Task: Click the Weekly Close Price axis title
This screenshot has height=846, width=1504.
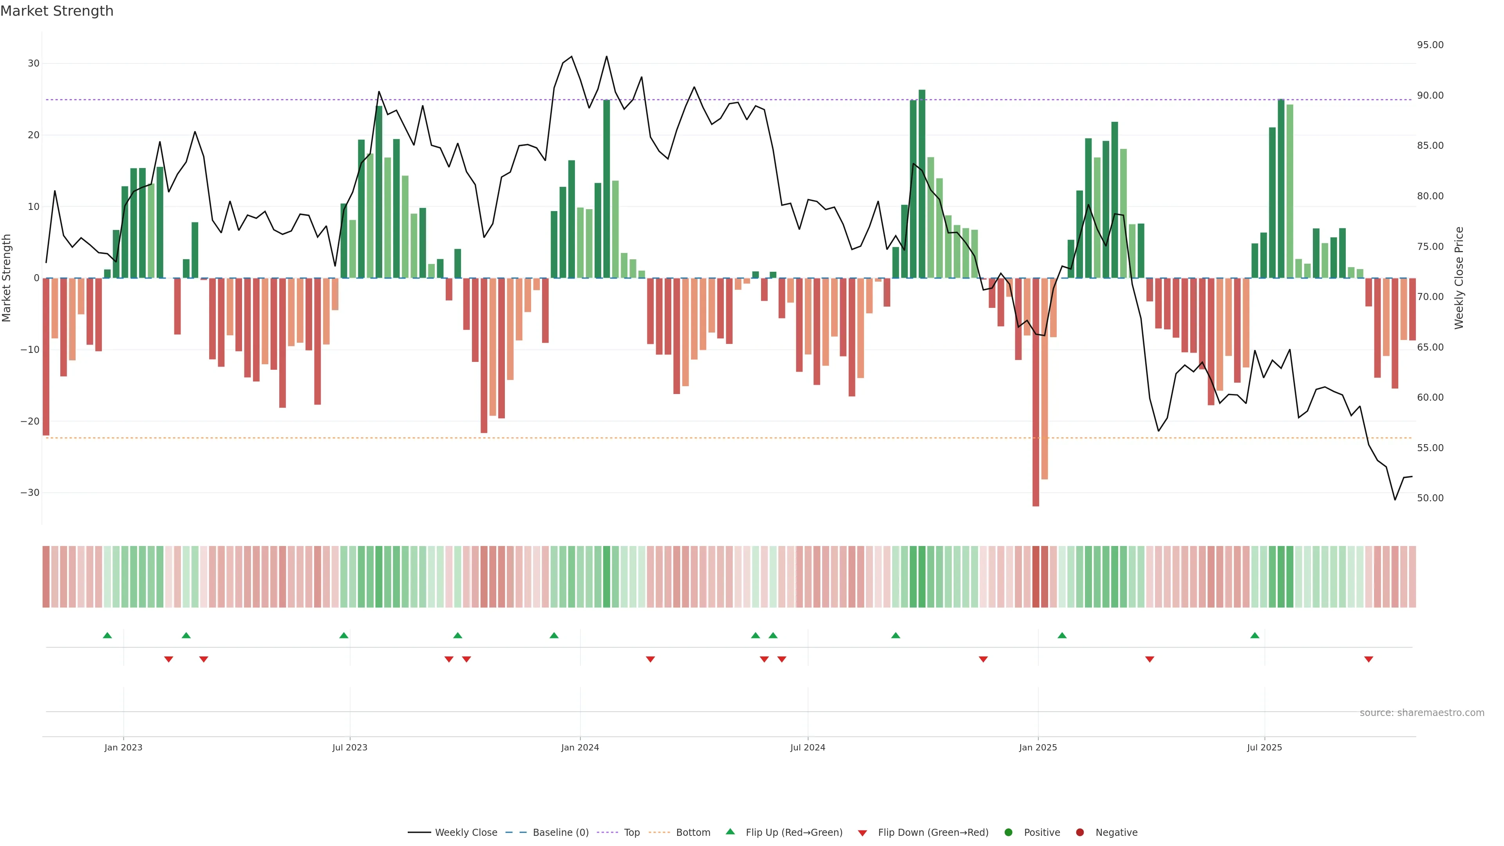Action: coord(1459,278)
